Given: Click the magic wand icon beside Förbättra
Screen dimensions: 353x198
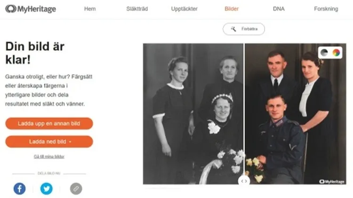Looking at the screenshot, I should 233,29.
